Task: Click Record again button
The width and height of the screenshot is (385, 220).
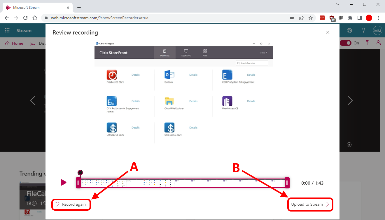Action: 71,205
